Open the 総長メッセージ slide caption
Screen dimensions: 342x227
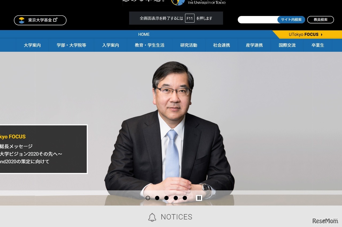pos(44,149)
